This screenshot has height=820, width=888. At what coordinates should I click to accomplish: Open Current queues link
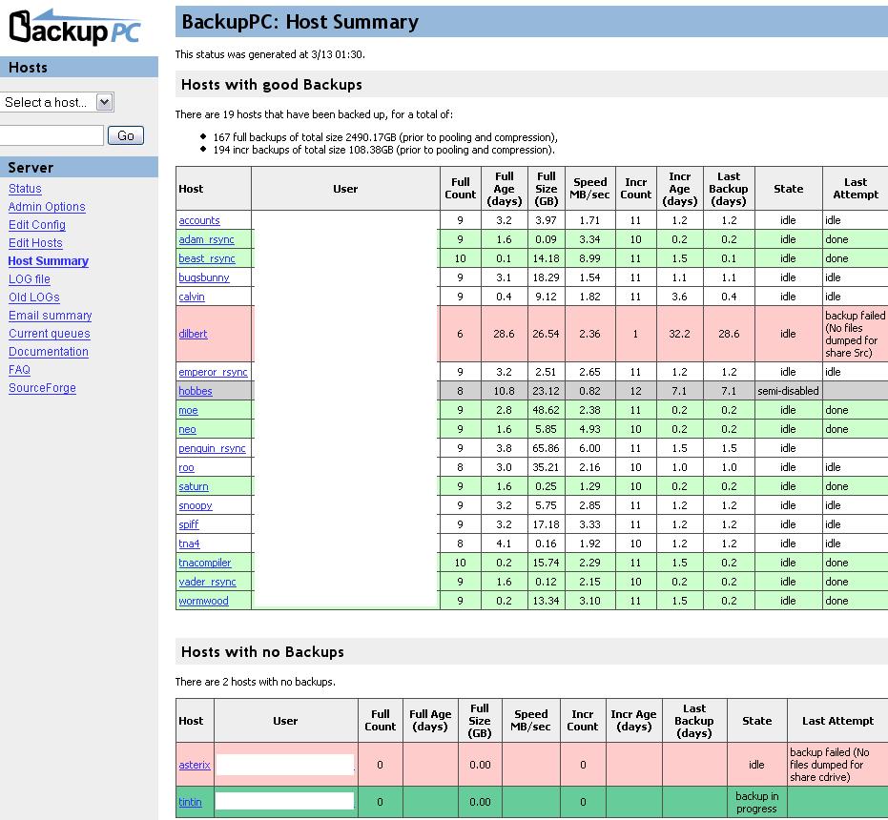50,334
